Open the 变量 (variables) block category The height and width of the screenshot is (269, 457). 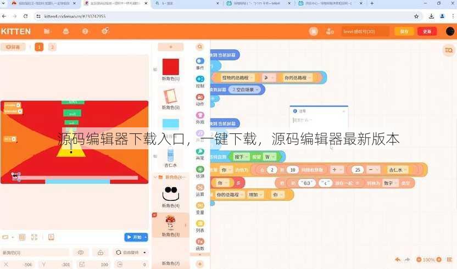pos(200,208)
